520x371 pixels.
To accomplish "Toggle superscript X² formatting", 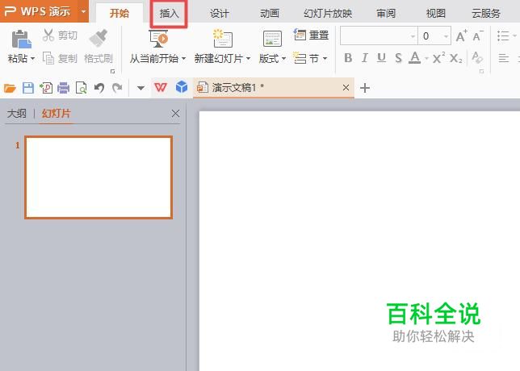I will [438, 58].
